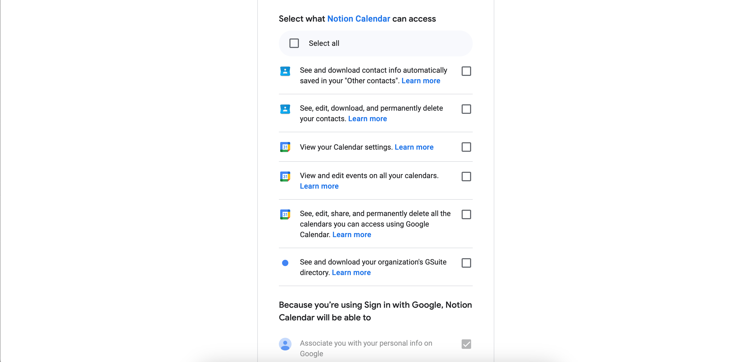Screen dimensions: 750x362
Task: Follow Learn more for Calendar settings
Action: point(414,147)
